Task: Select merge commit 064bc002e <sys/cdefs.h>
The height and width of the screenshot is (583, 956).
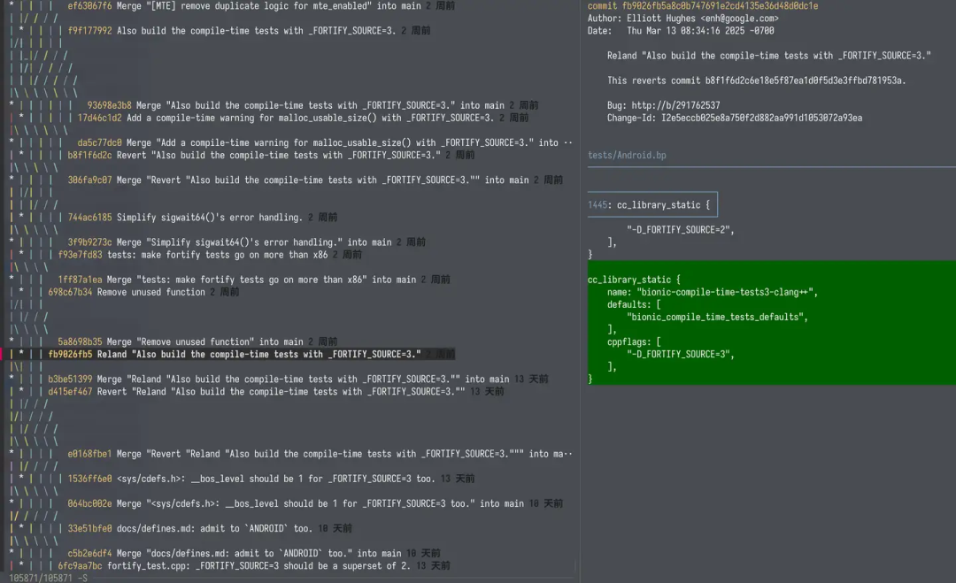Action: click(x=315, y=503)
